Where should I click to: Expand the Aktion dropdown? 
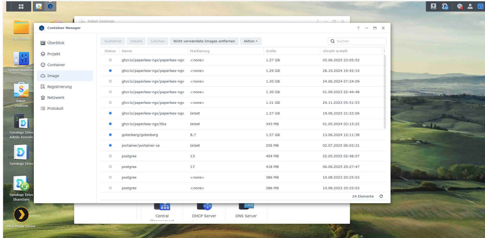(251, 41)
